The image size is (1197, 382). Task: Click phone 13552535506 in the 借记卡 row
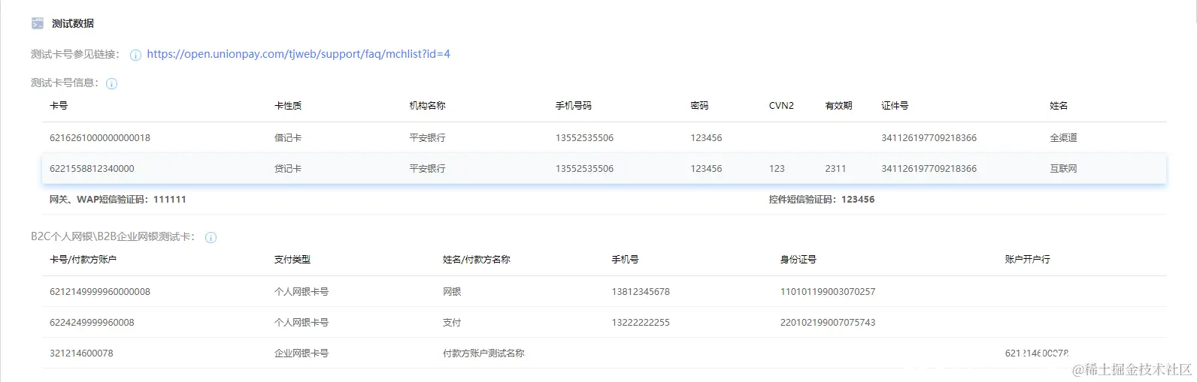pos(584,138)
